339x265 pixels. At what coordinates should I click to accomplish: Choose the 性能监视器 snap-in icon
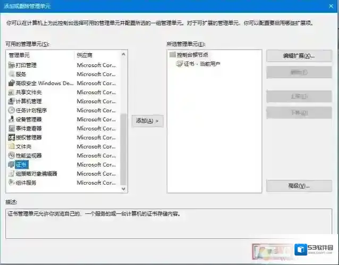pyautogui.click(x=12, y=155)
